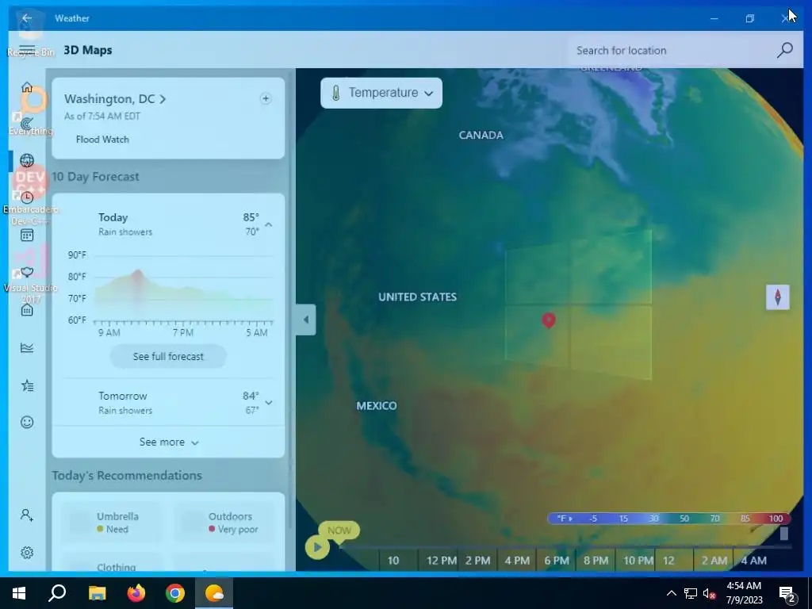Click the red location pin on map
Screen dimensions: 812x609
click(549, 320)
